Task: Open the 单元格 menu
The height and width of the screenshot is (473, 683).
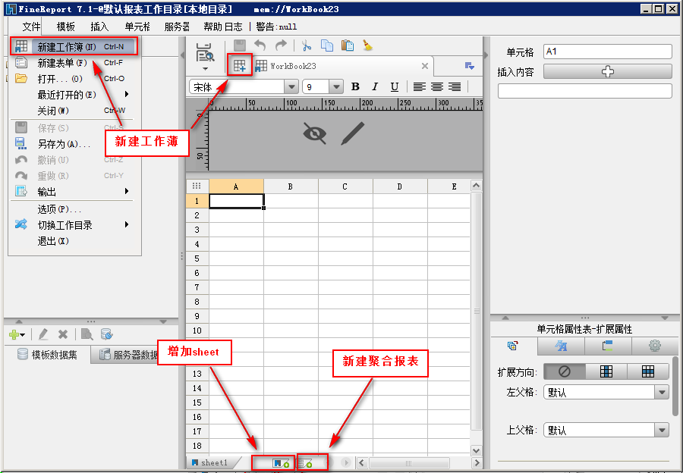Action: click(137, 27)
